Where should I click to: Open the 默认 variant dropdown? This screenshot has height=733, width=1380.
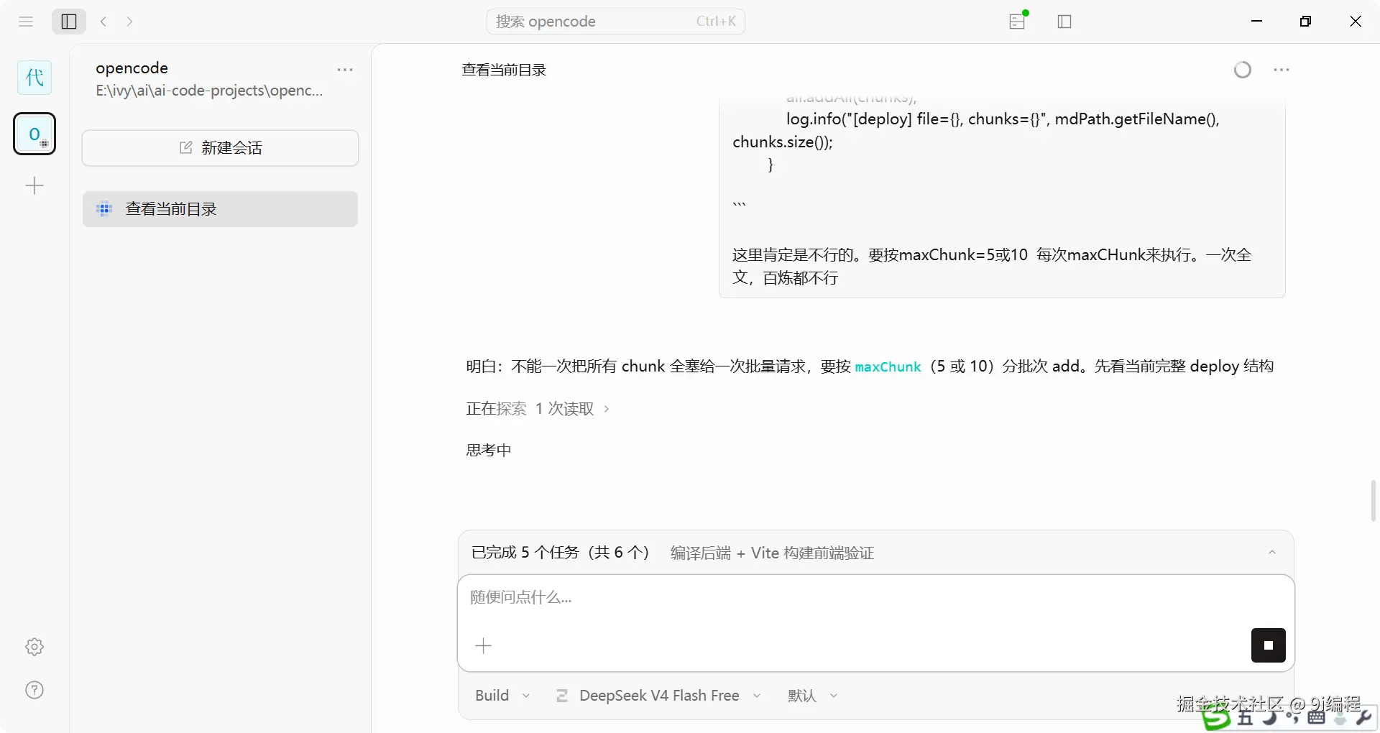[x=812, y=696]
